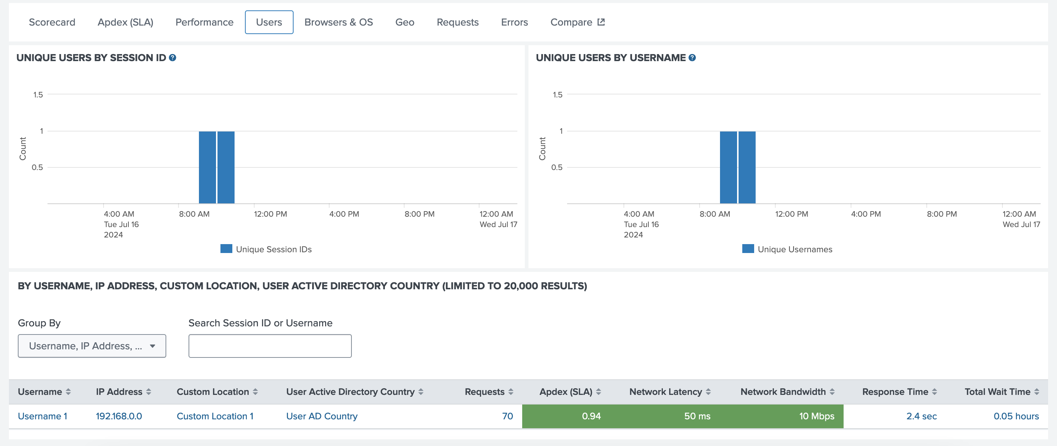Sort by Custom Location column header

[213, 392]
